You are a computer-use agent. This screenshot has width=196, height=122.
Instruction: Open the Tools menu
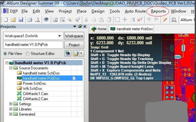tap(115, 11)
